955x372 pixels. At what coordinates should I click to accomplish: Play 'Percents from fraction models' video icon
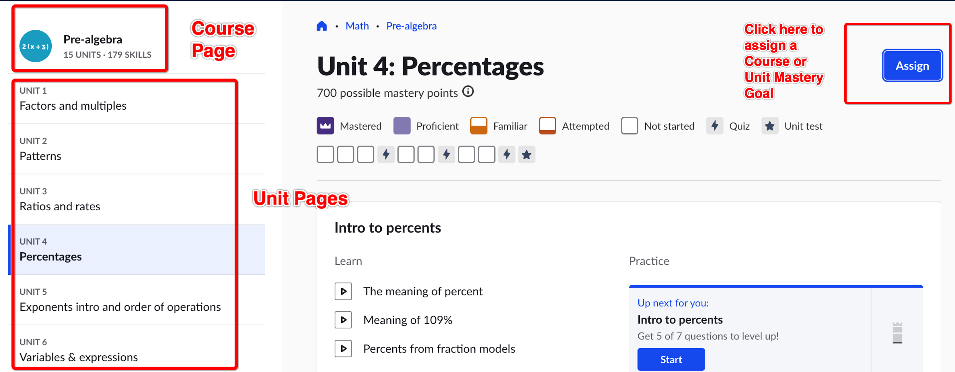pyautogui.click(x=343, y=349)
